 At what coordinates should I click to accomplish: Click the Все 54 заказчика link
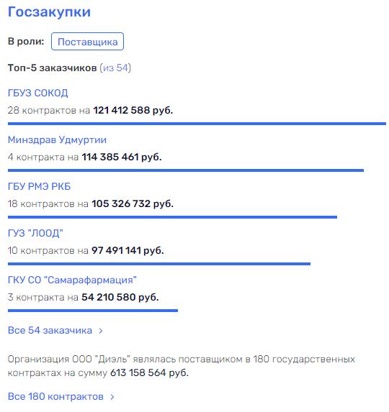point(50,330)
